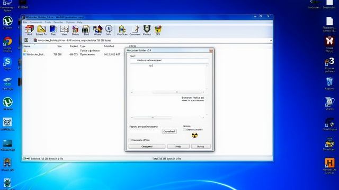The width and height of the screenshot is (339, 190).
Task: Click the upper text area horizontal scrollbar thumb
Action: click(177, 92)
